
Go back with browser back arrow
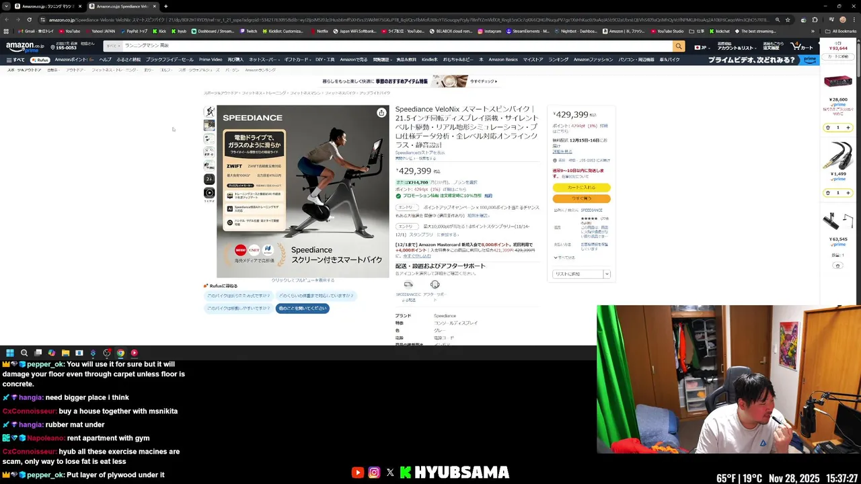click(7, 19)
